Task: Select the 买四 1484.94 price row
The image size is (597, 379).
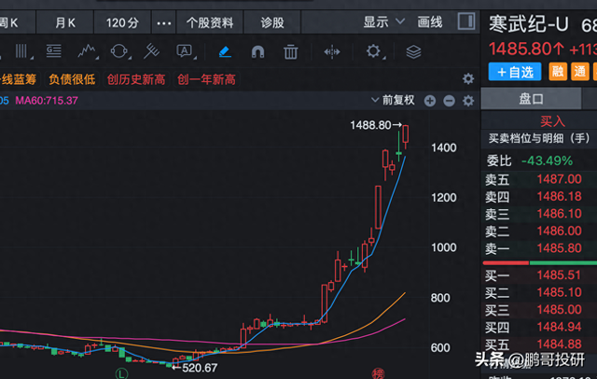Action: click(x=539, y=328)
